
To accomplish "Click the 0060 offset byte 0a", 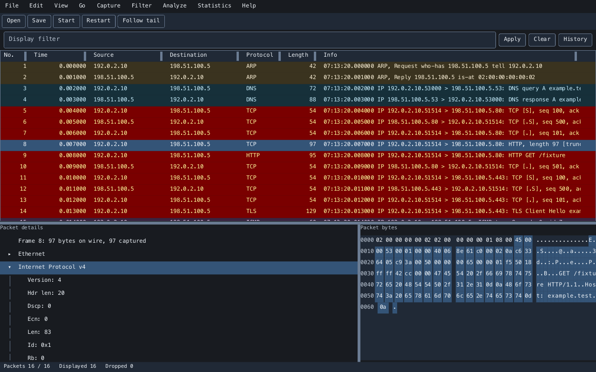I will [383, 307].
